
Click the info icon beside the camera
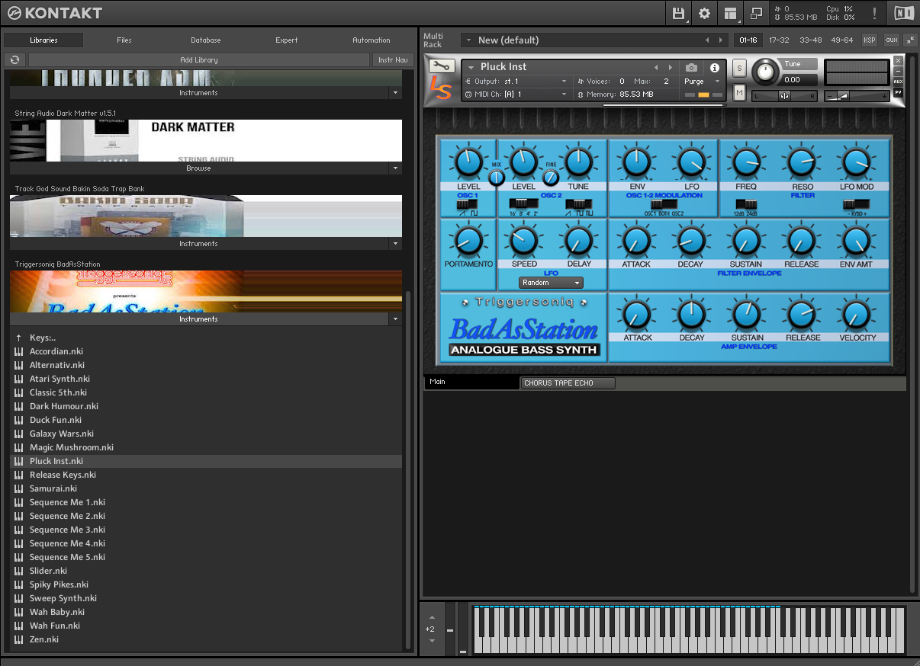[x=715, y=68]
